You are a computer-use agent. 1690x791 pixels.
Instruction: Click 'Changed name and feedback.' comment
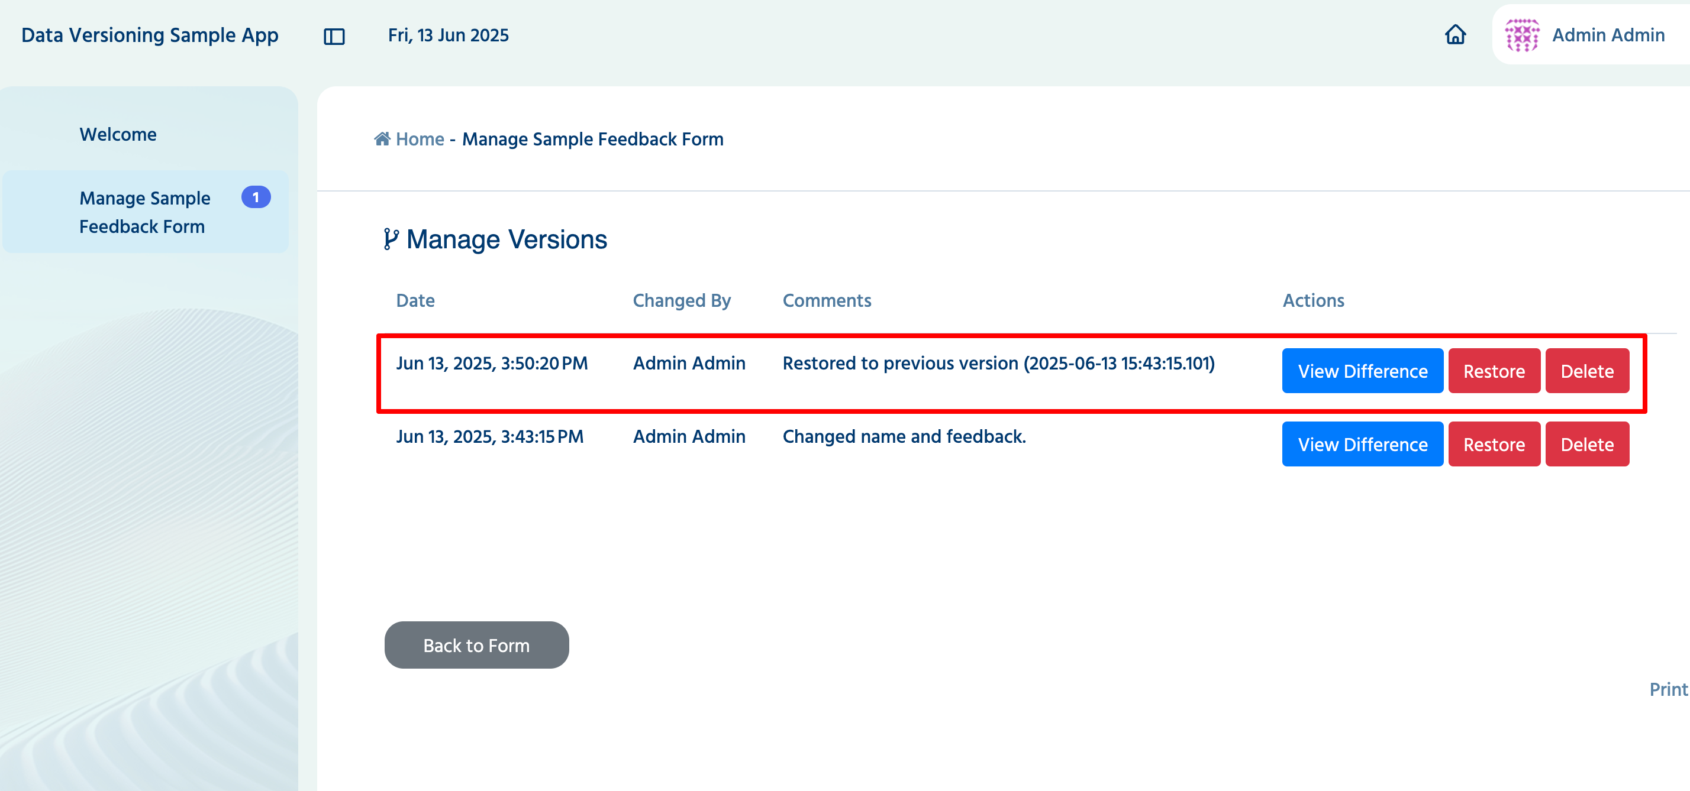(x=904, y=437)
